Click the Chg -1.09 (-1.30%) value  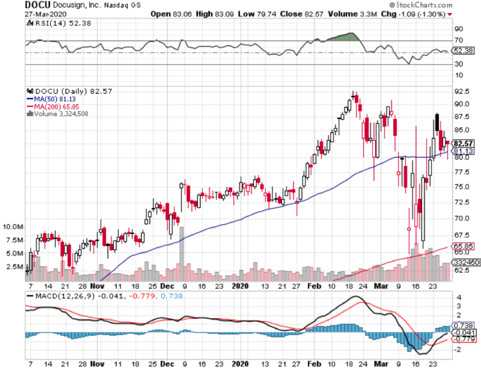pos(413,14)
